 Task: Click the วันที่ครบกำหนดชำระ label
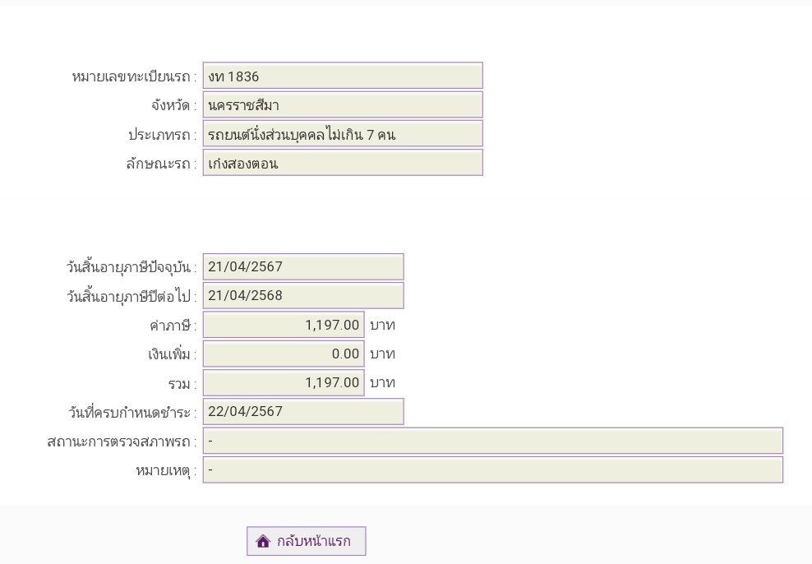pyautogui.click(x=132, y=413)
